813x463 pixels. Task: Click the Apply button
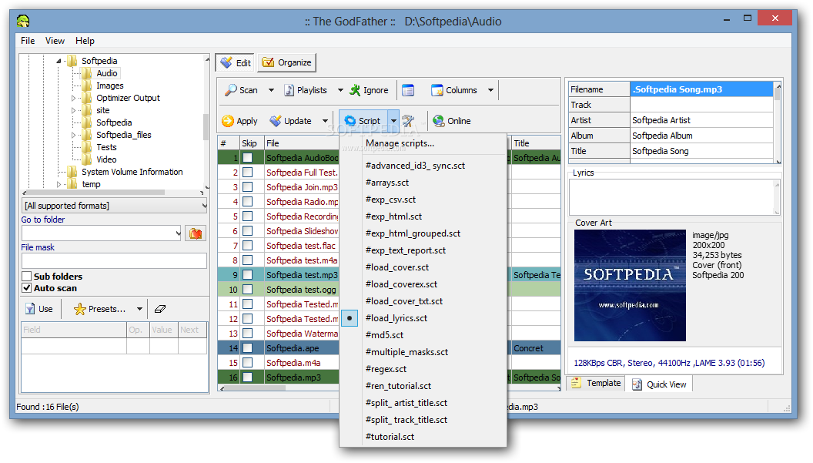coord(239,121)
